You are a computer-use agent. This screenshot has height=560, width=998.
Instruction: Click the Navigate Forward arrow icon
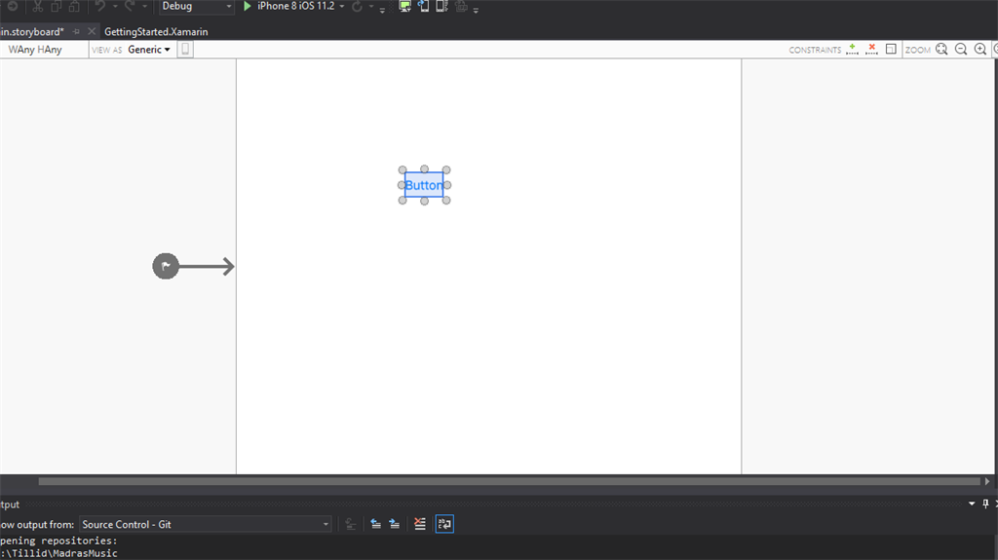point(12,7)
